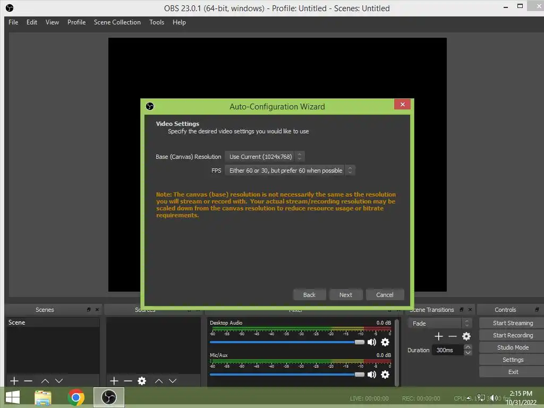
Task: Increase transition Duration with up arrow
Action: pos(468,347)
